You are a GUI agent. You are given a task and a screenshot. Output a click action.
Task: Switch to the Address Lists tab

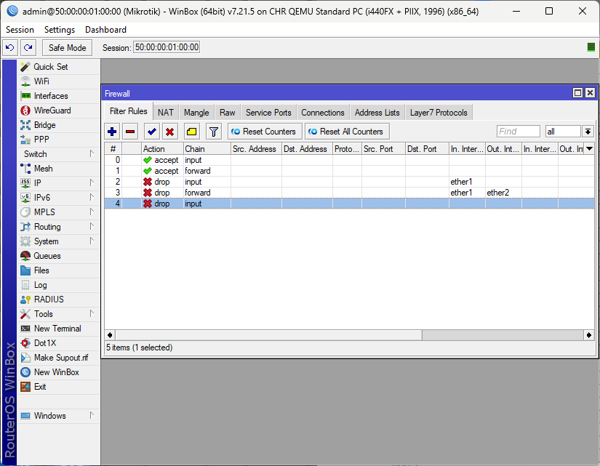pos(377,113)
